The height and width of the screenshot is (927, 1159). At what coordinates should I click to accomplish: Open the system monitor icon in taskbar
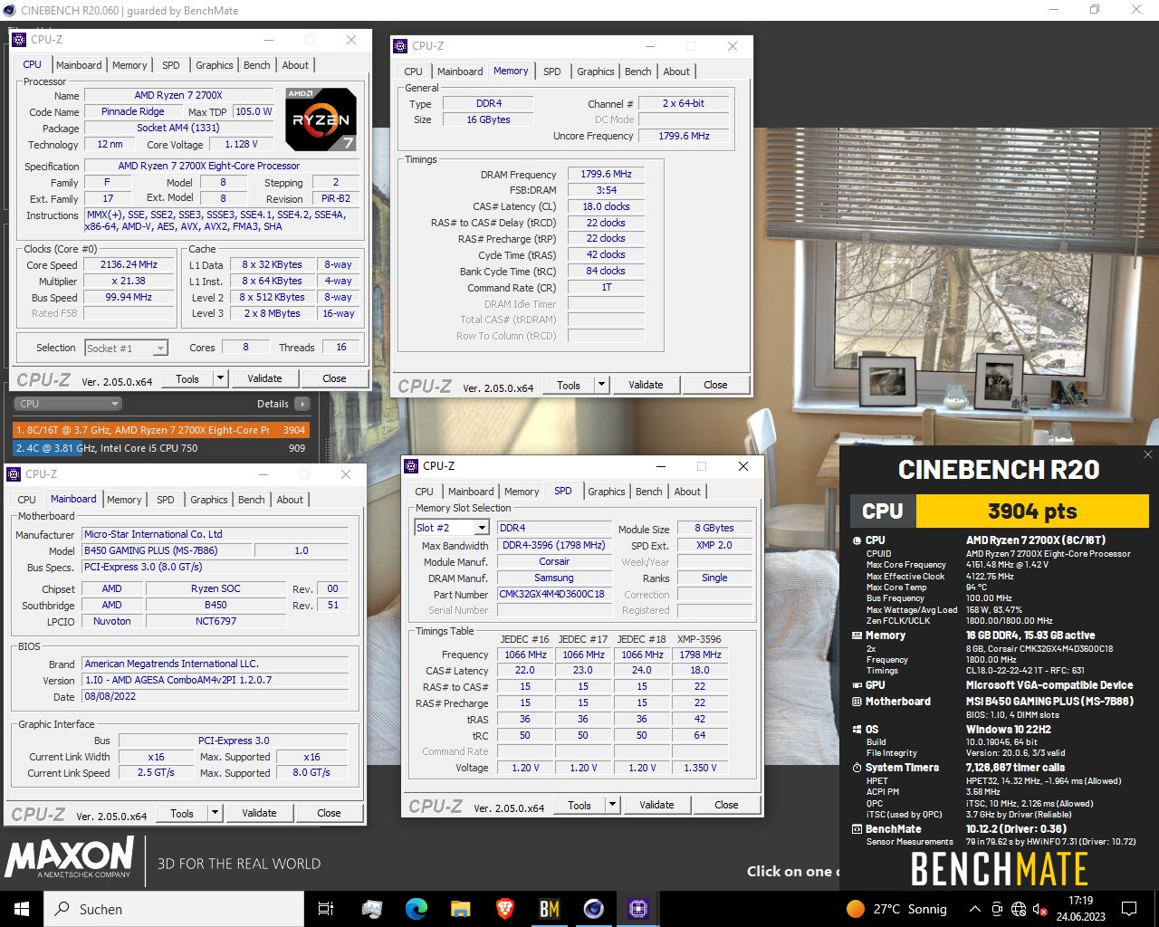[371, 909]
